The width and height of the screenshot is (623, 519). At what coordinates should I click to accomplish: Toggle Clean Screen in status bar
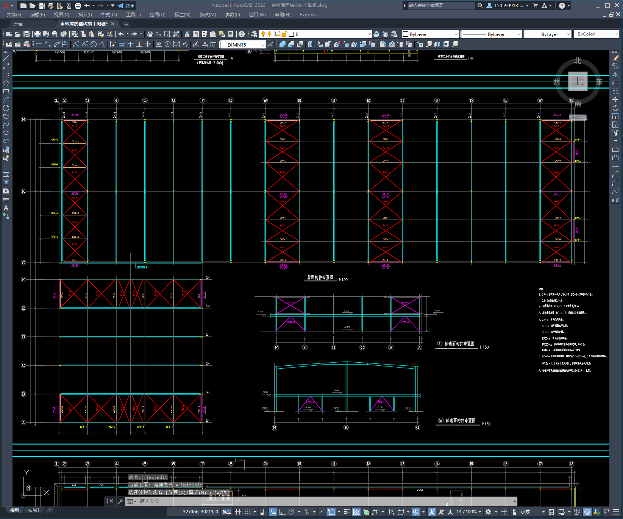pyautogui.click(x=607, y=512)
